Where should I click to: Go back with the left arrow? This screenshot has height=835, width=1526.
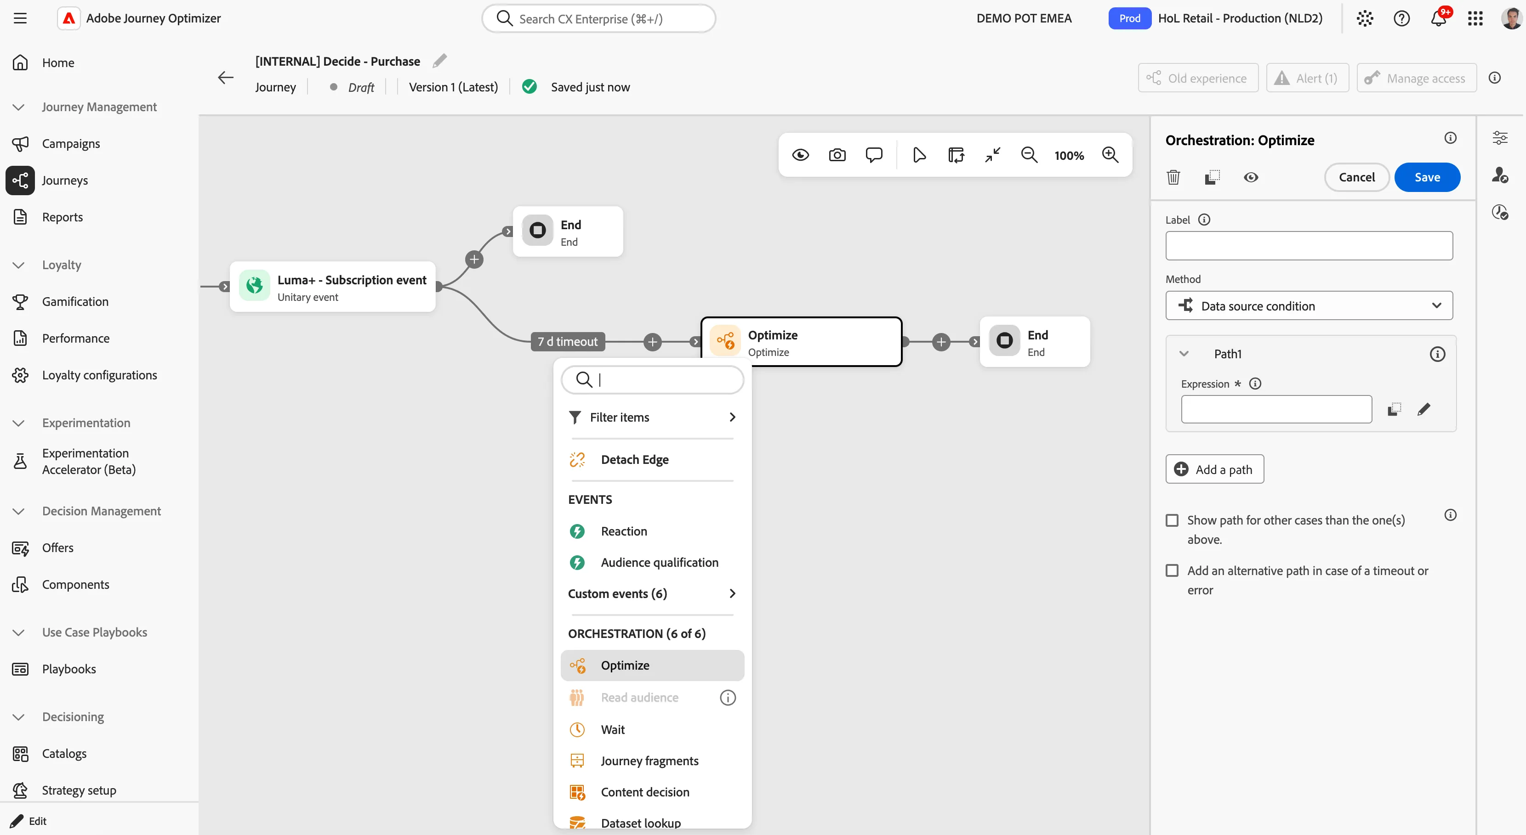point(226,78)
